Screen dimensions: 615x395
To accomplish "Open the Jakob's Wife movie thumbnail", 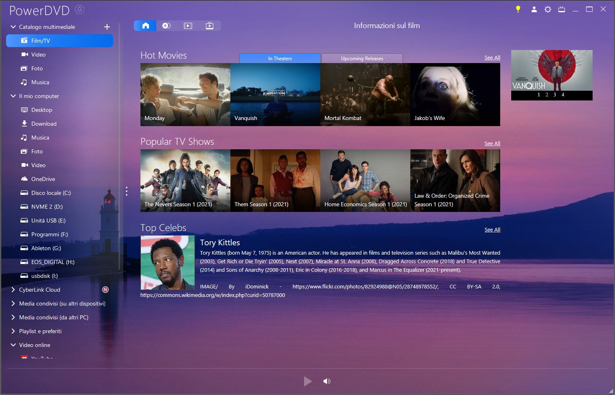I will (x=455, y=94).
